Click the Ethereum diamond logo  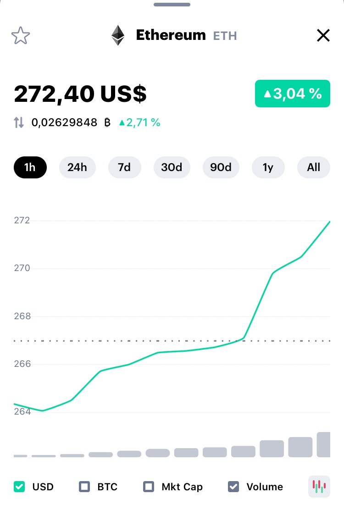(118, 35)
